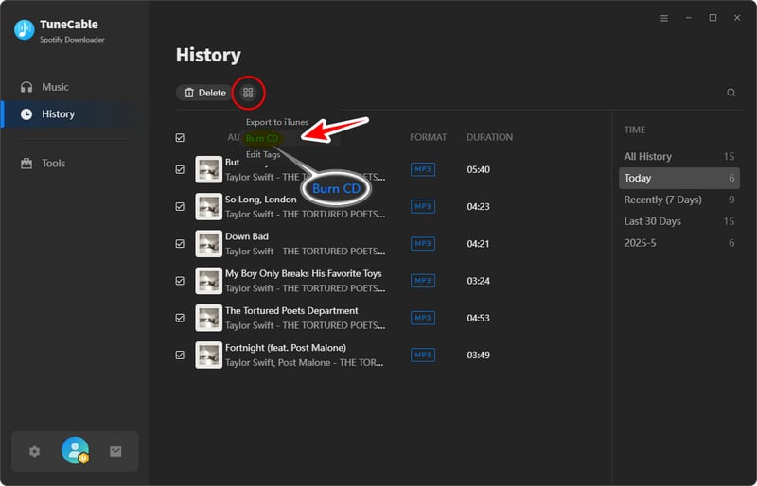Choose Edit Tags in dropdown menu
757x486 pixels.
[x=262, y=154]
